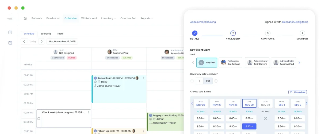Click the 2 Scheduled badge under Roxanne Paul
Viewport: 321px width, 134px height.
[x=113, y=58]
